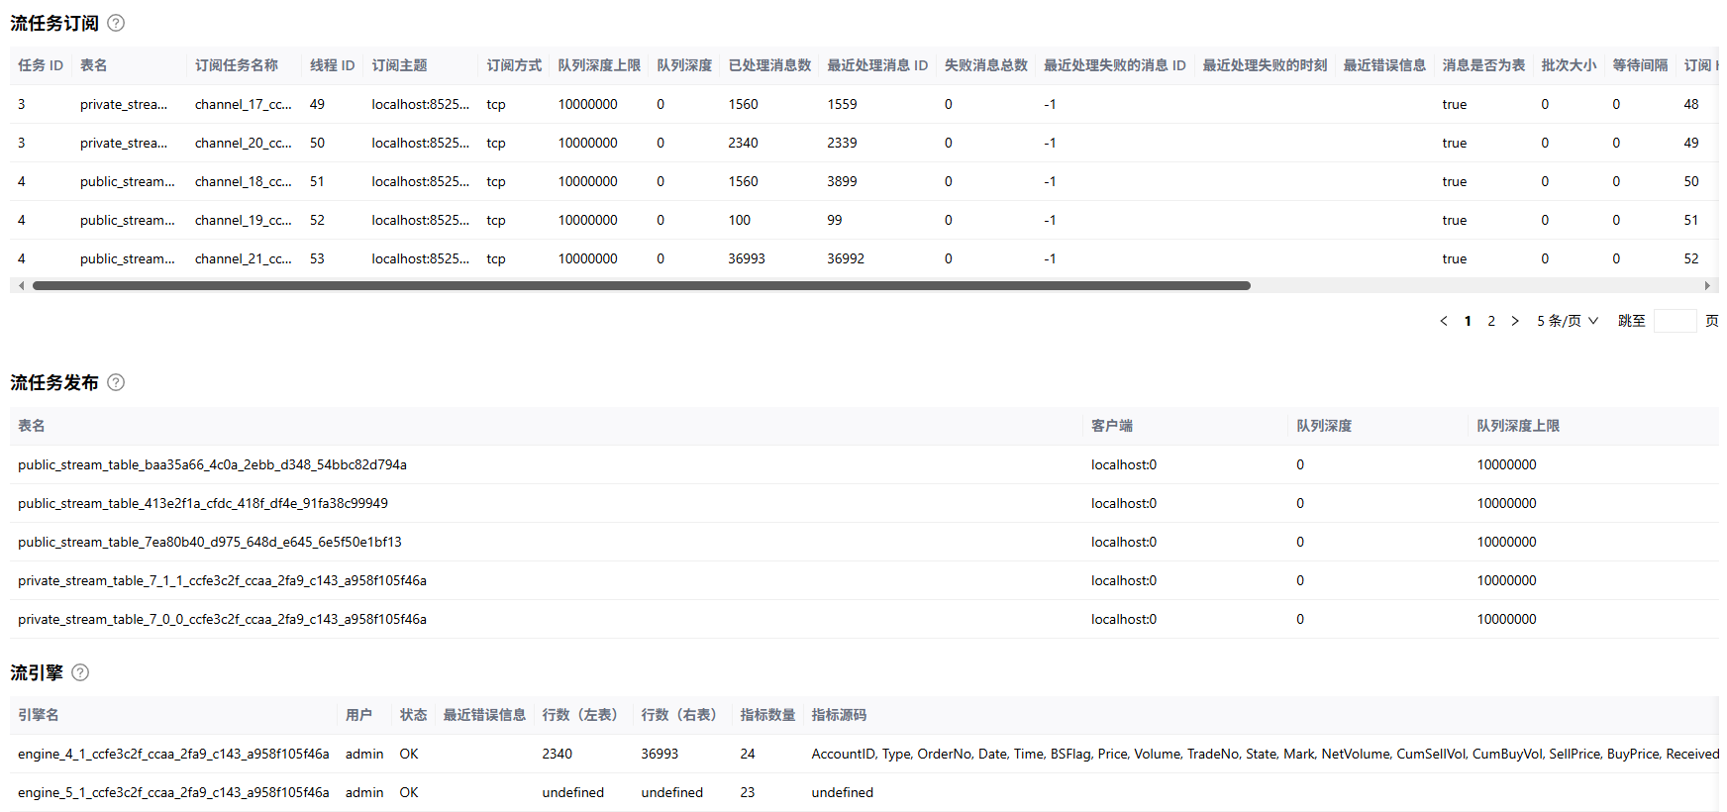Image resolution: width=1727 pixels, height=812 pixels.
Task: Click right arrow of horizontal scrollbar
Action: pyautogui.click(x=1706, y=285)
